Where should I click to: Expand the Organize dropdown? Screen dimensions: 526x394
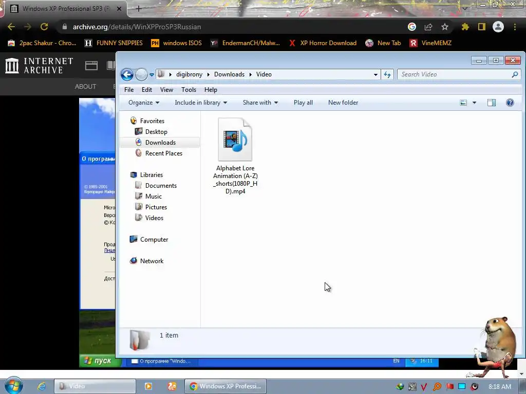click(x=144, y=103)
